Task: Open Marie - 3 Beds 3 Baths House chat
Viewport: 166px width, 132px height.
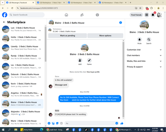Action: [x=22, y=122]
